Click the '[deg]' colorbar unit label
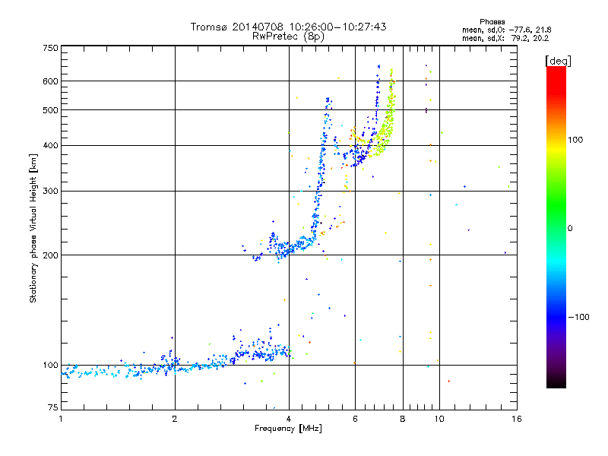 [558, 61]
